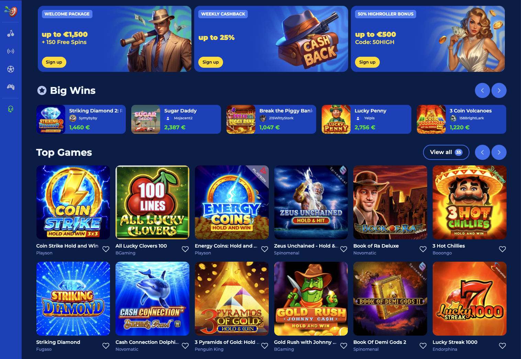The width and height of the screenshot is (521, 359).
Task: Add Book of Ra Deluxe to favorites
Action: pos(423,249)
